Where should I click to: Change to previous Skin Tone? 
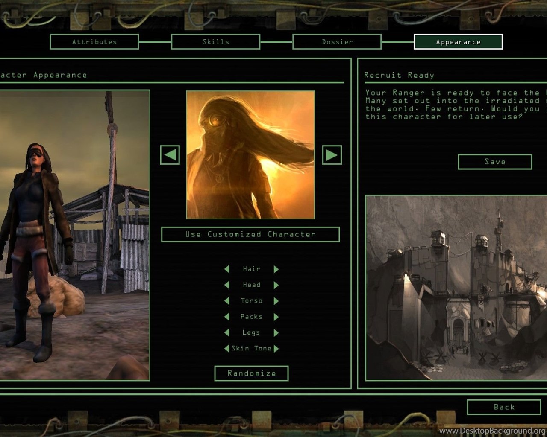(226, 349)
